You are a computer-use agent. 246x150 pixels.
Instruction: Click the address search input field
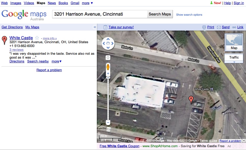click(100, 14)
